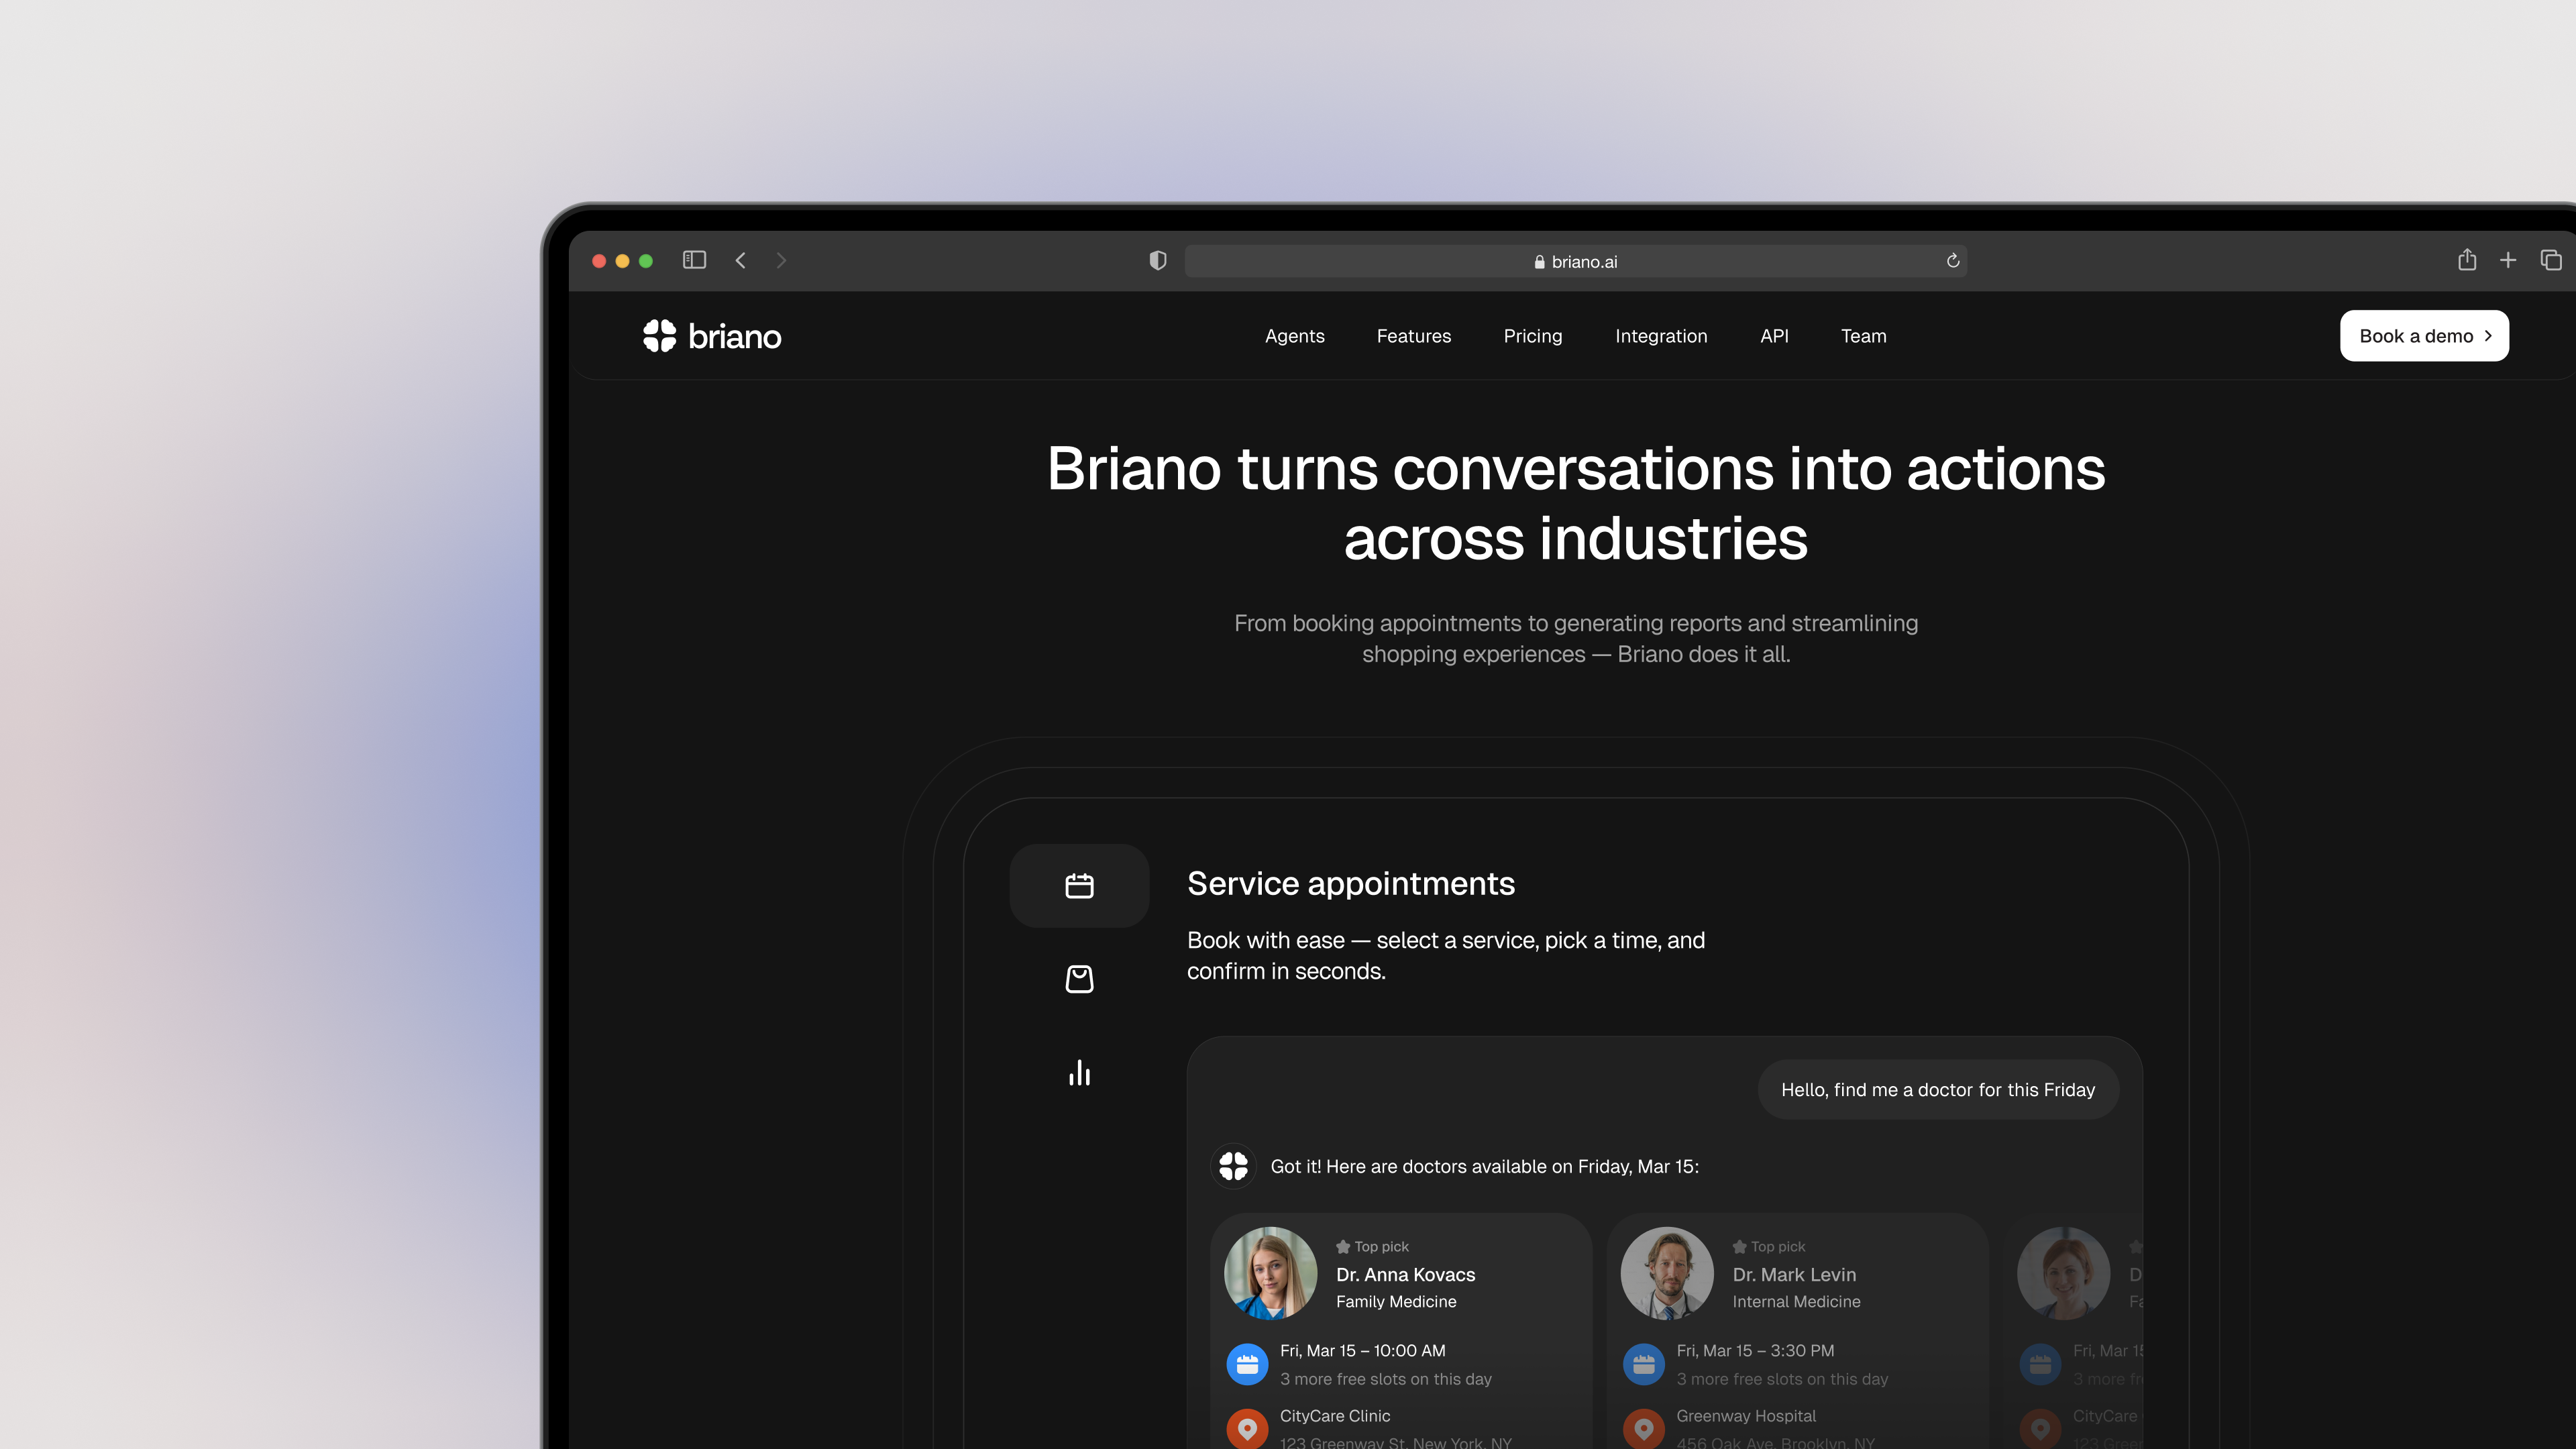Go forward using the browser arrow
2576x1449 pixels.
pyautogui.click(x=781, y=260)
